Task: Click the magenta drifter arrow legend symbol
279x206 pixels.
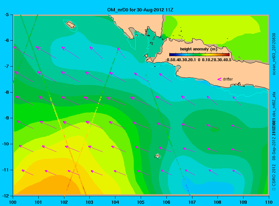Action: point(219,79)
